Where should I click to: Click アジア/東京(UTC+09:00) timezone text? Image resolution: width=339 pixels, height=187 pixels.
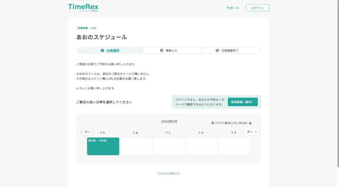pos(231,123)
